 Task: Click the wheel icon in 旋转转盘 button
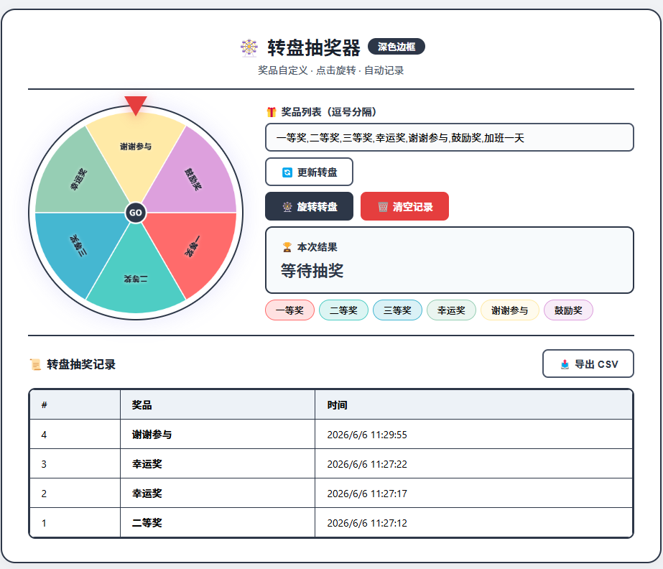[x=287, y=207]
